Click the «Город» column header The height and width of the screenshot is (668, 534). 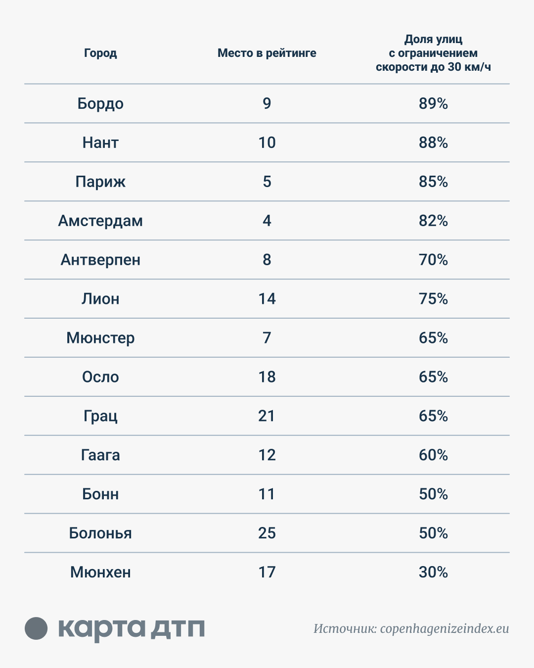click(x=100, y=53)
